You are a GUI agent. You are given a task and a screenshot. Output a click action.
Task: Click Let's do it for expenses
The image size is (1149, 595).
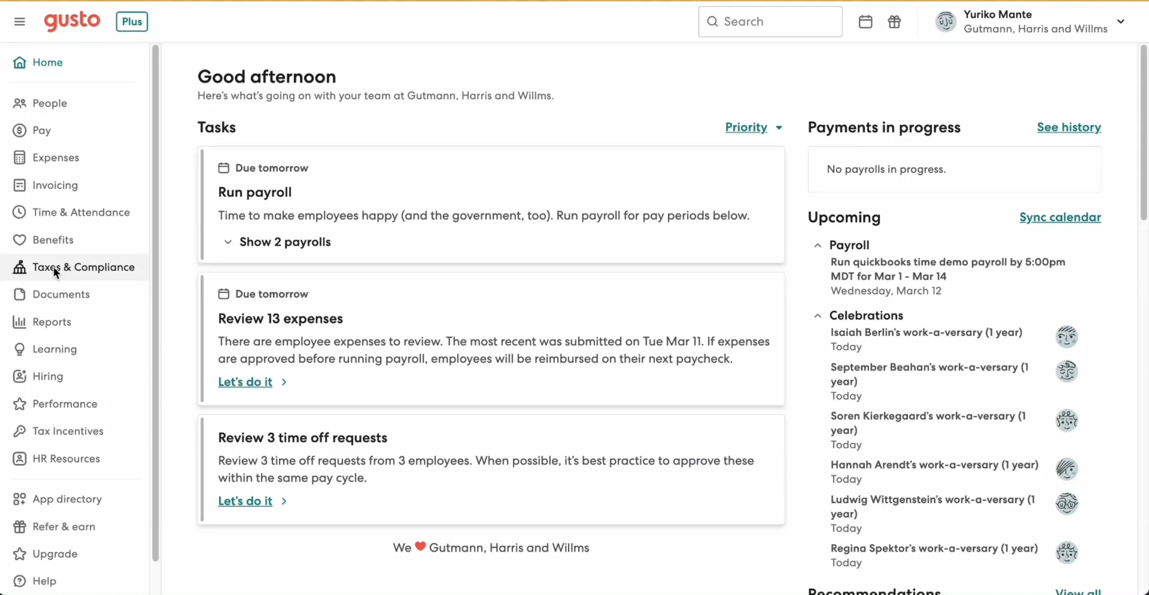245,382
